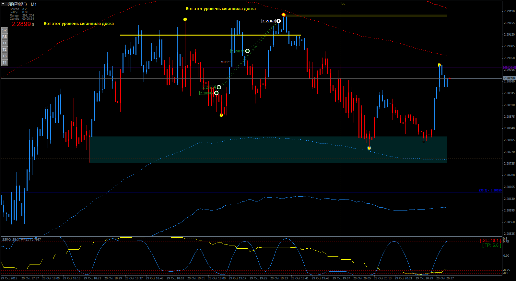Click the 29 Oct 2015 date label

point(9,278)
